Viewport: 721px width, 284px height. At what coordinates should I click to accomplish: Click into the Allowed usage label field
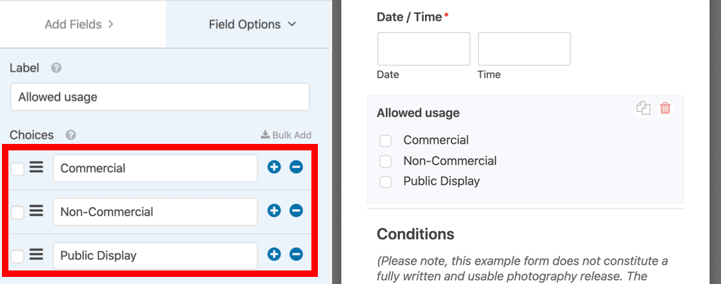click(x=160, y=97)
